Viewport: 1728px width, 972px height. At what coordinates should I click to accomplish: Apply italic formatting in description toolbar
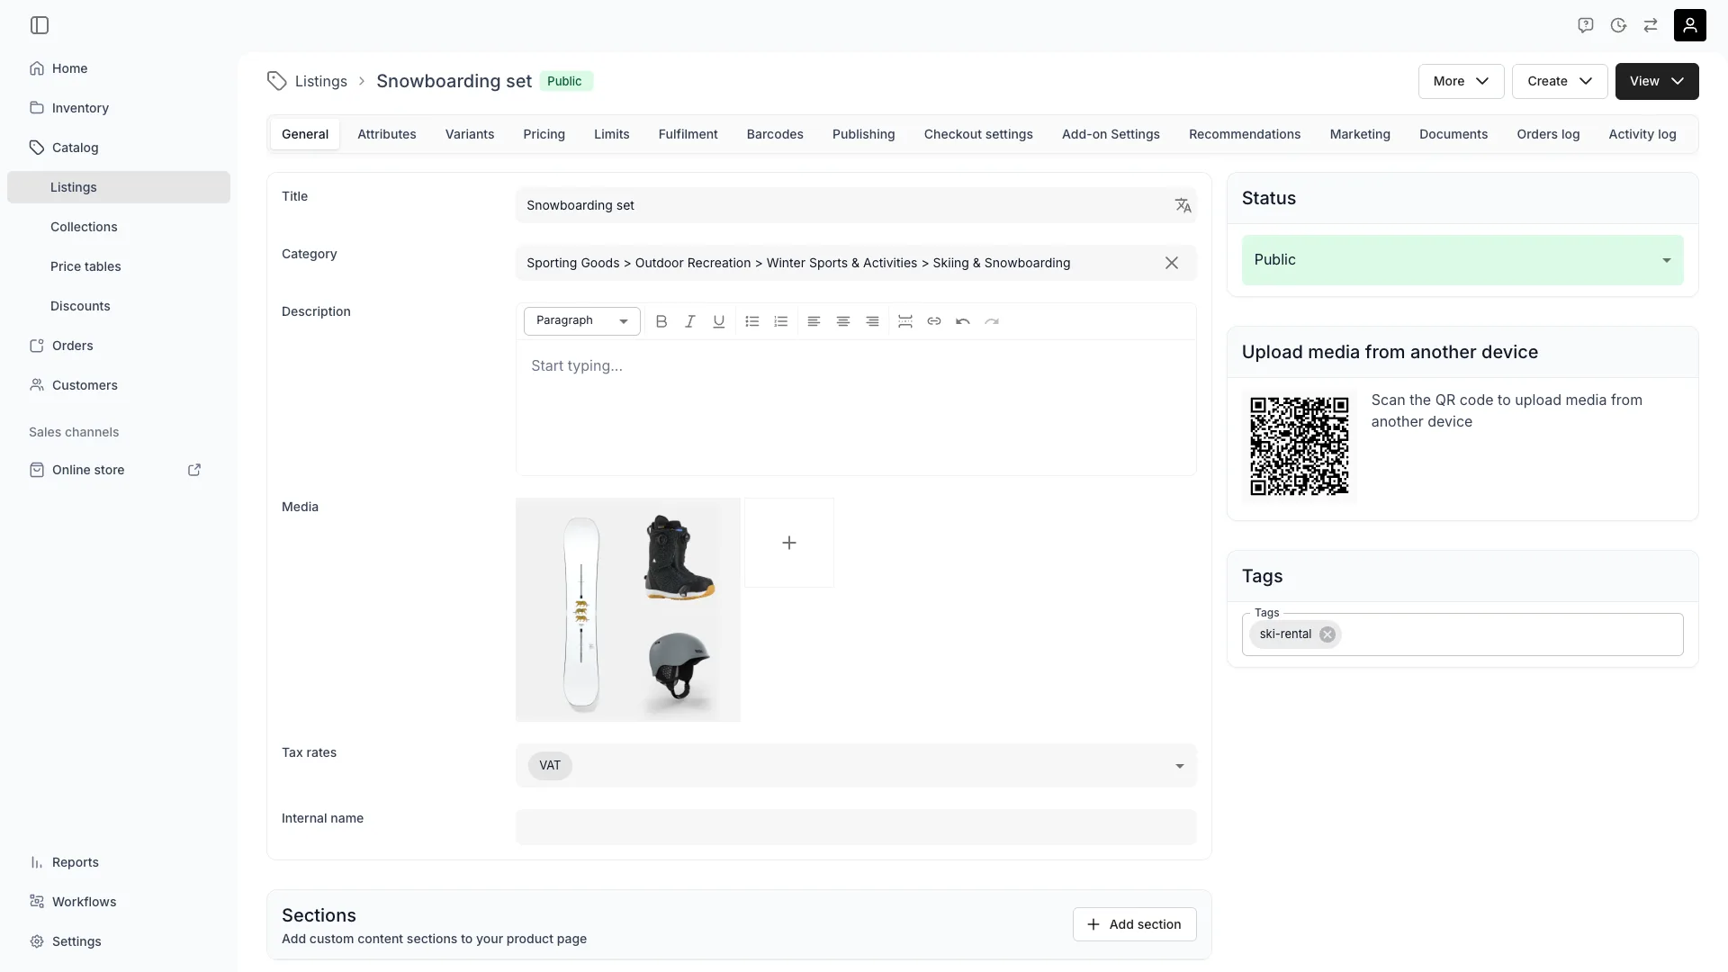point(690,321)
